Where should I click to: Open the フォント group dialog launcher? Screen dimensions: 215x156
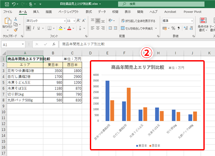click(x=86, y=36)
